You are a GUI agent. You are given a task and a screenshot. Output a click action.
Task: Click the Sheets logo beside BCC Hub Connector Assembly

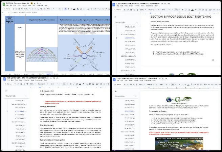coord(3,4)
